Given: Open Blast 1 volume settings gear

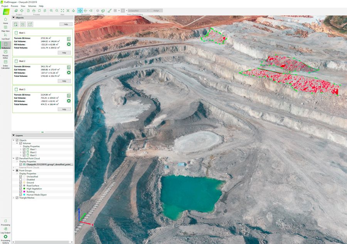Looking at the screenshot, I should pos(69,44).
